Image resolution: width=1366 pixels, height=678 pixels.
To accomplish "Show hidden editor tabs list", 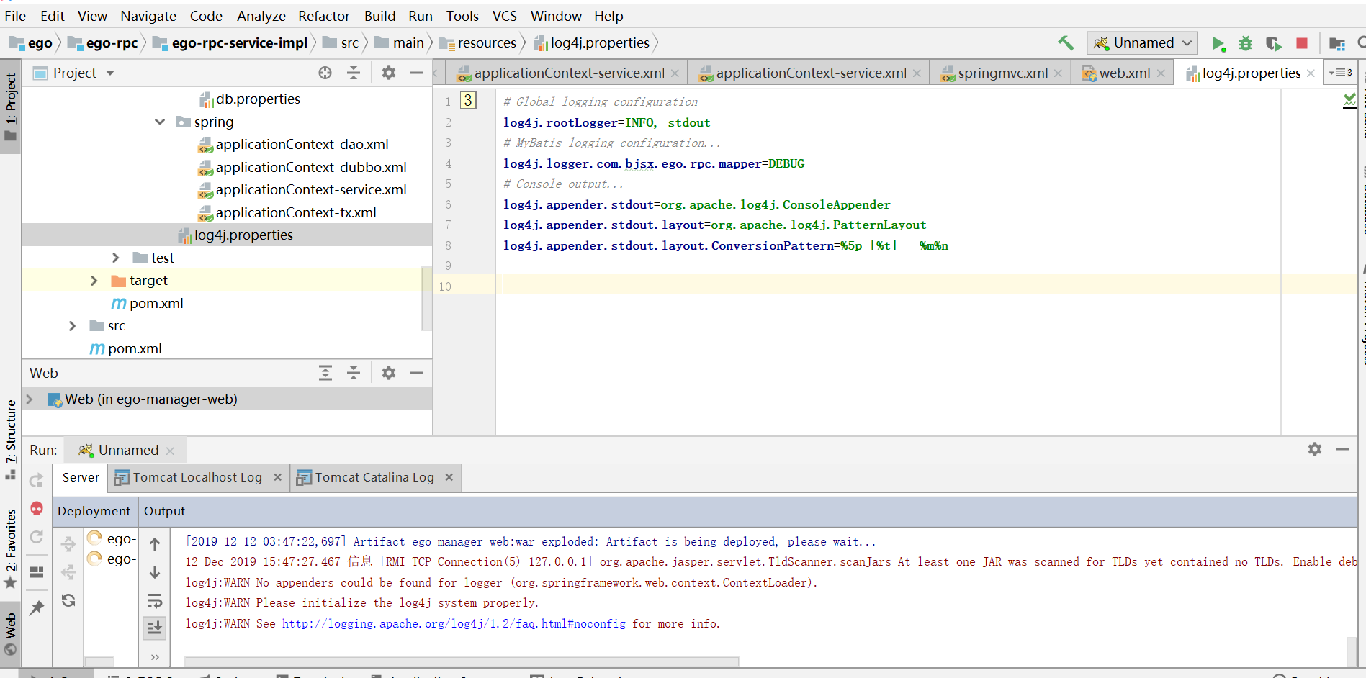I will [x=1341, y=73].
